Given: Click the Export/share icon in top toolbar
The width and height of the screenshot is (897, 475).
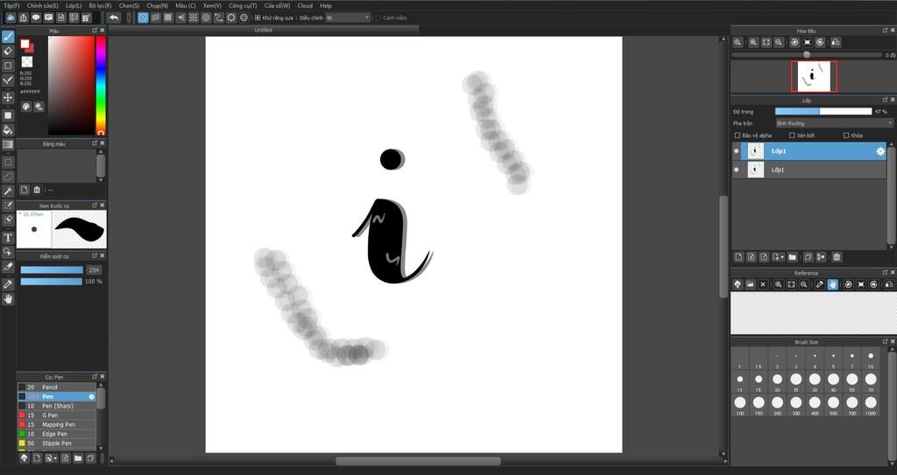Looking at the screenshot, I should [24, 17].
